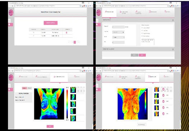Open gender dropdown in top-right window form

tap(118, 37)
